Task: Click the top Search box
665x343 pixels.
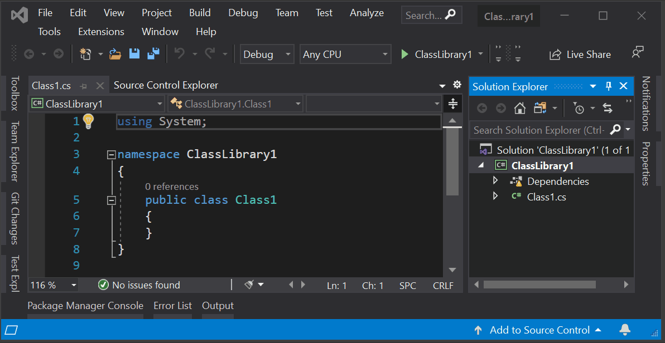Action: [x=431, y=15]
